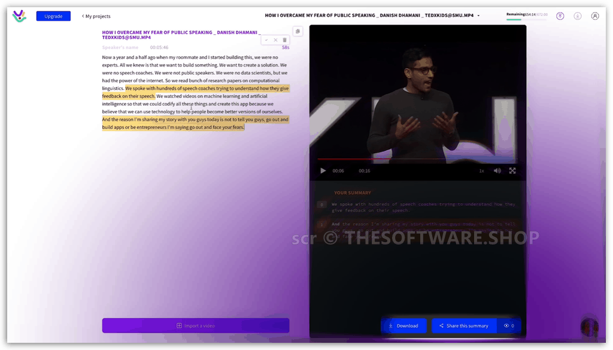Click the transcript video title heading
The image size is (613, 350).
pos(181,35)
